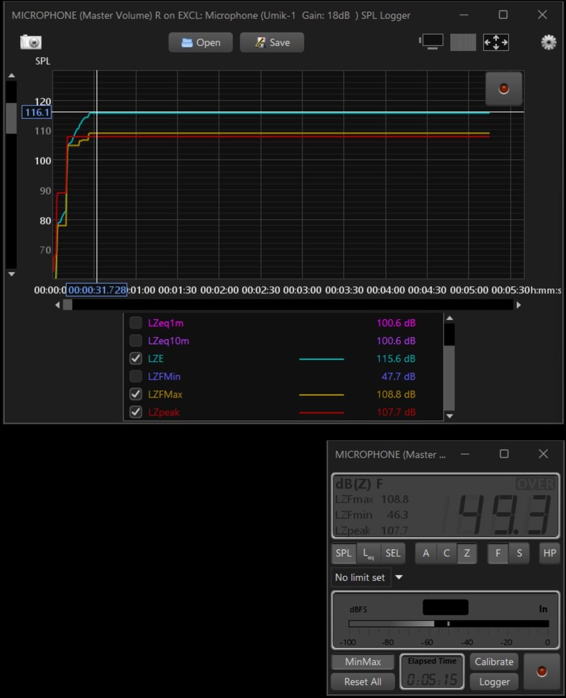Image resolution: width=566 pixels, height=698 pixels.
Task: Nudge the SPL axis down with the arrow
Action: [x=12, y=274]
